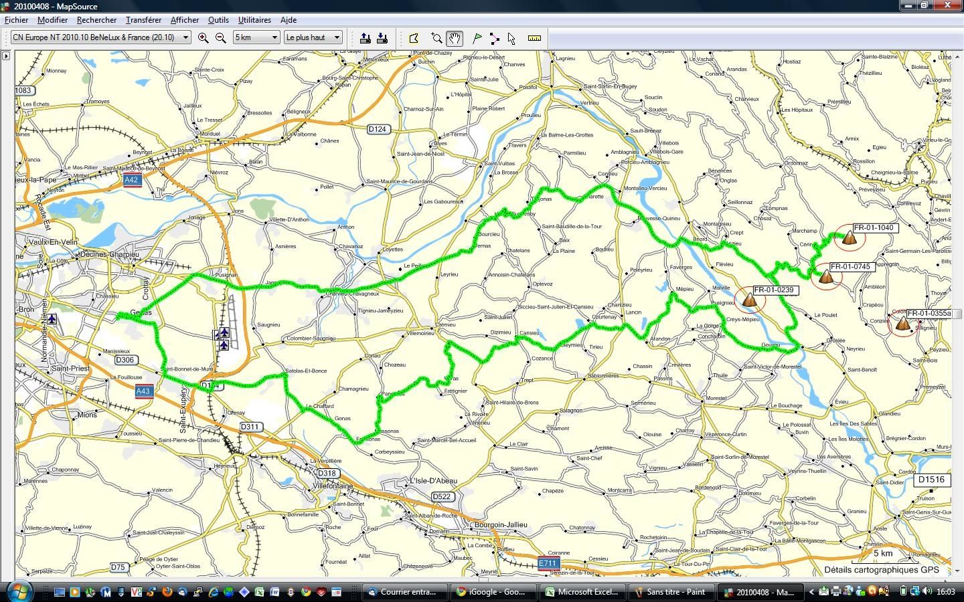964x602 pixels.
Task: Click waypoint FR-01-0745 summit icon
Action: click(x=826, y=276)
